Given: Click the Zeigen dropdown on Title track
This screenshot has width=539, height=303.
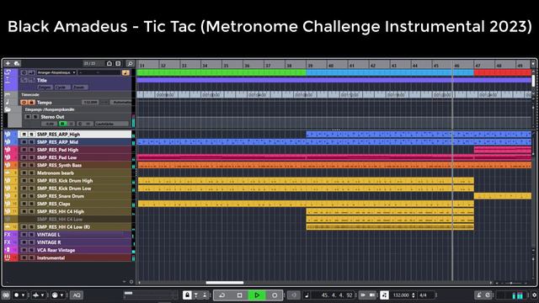Looking at the screenshot, I should pos(45,88).
